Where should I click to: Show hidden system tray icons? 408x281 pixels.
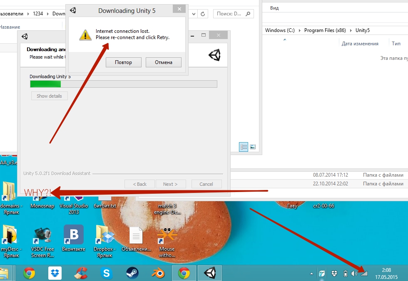tap(312, 274)
